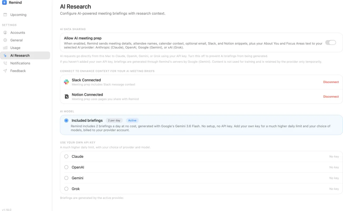Click the 'Included briefings' label
Screen dimensions: 343x211
(87, 121)
